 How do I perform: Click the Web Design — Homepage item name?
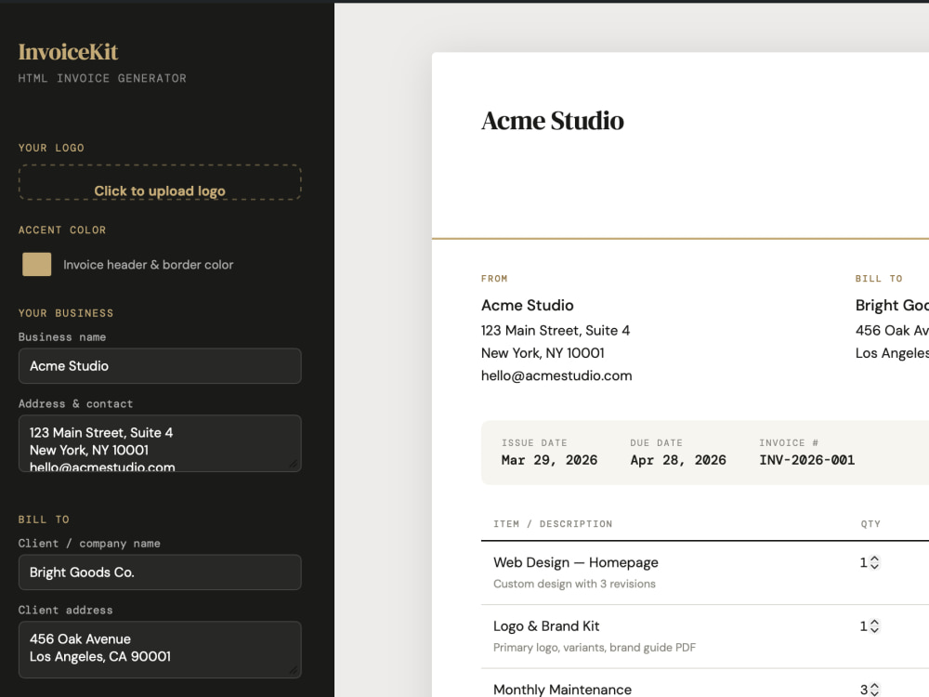coord(576,562)
